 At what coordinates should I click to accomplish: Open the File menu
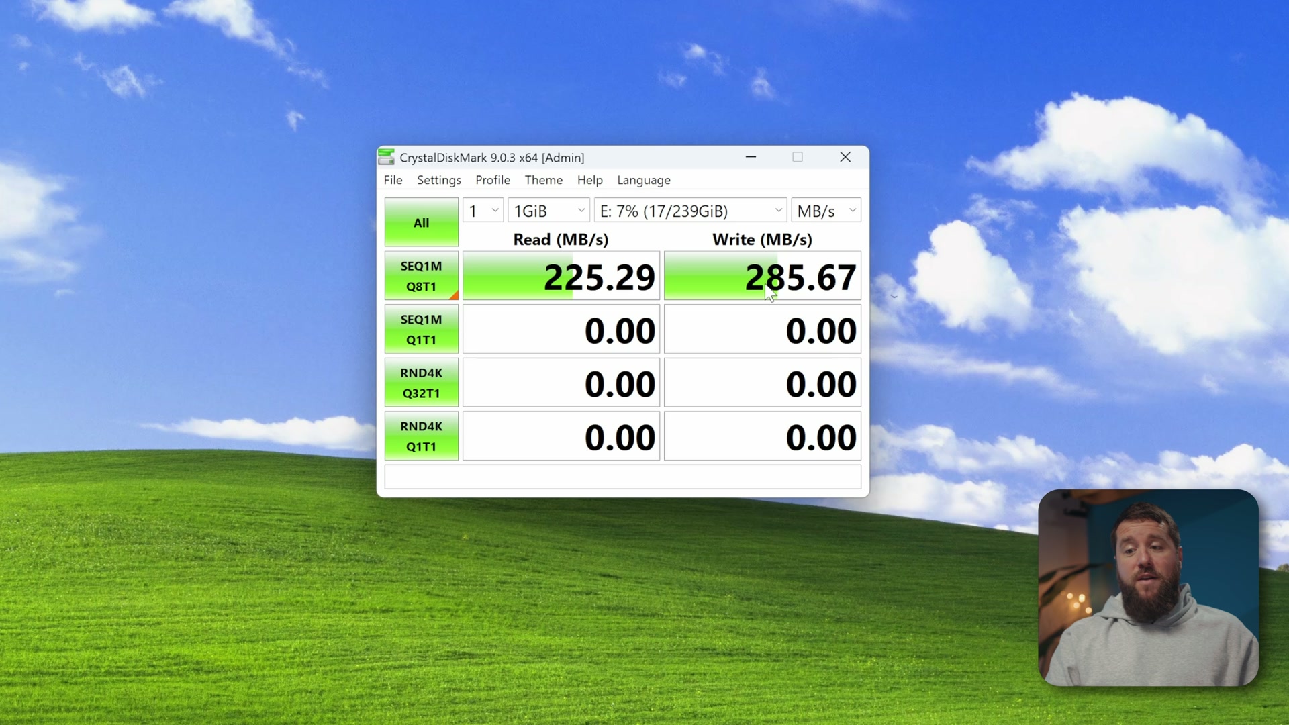[x=393, y=180]
